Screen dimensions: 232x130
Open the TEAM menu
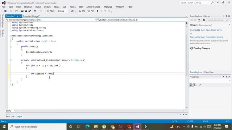pos(57,7)
